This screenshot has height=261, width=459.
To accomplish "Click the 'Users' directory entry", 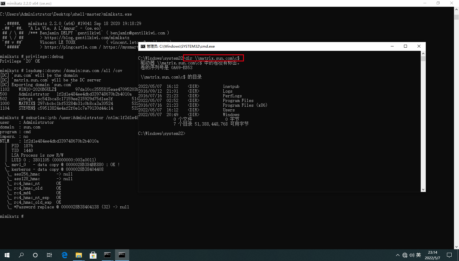I will pos(229,110).
